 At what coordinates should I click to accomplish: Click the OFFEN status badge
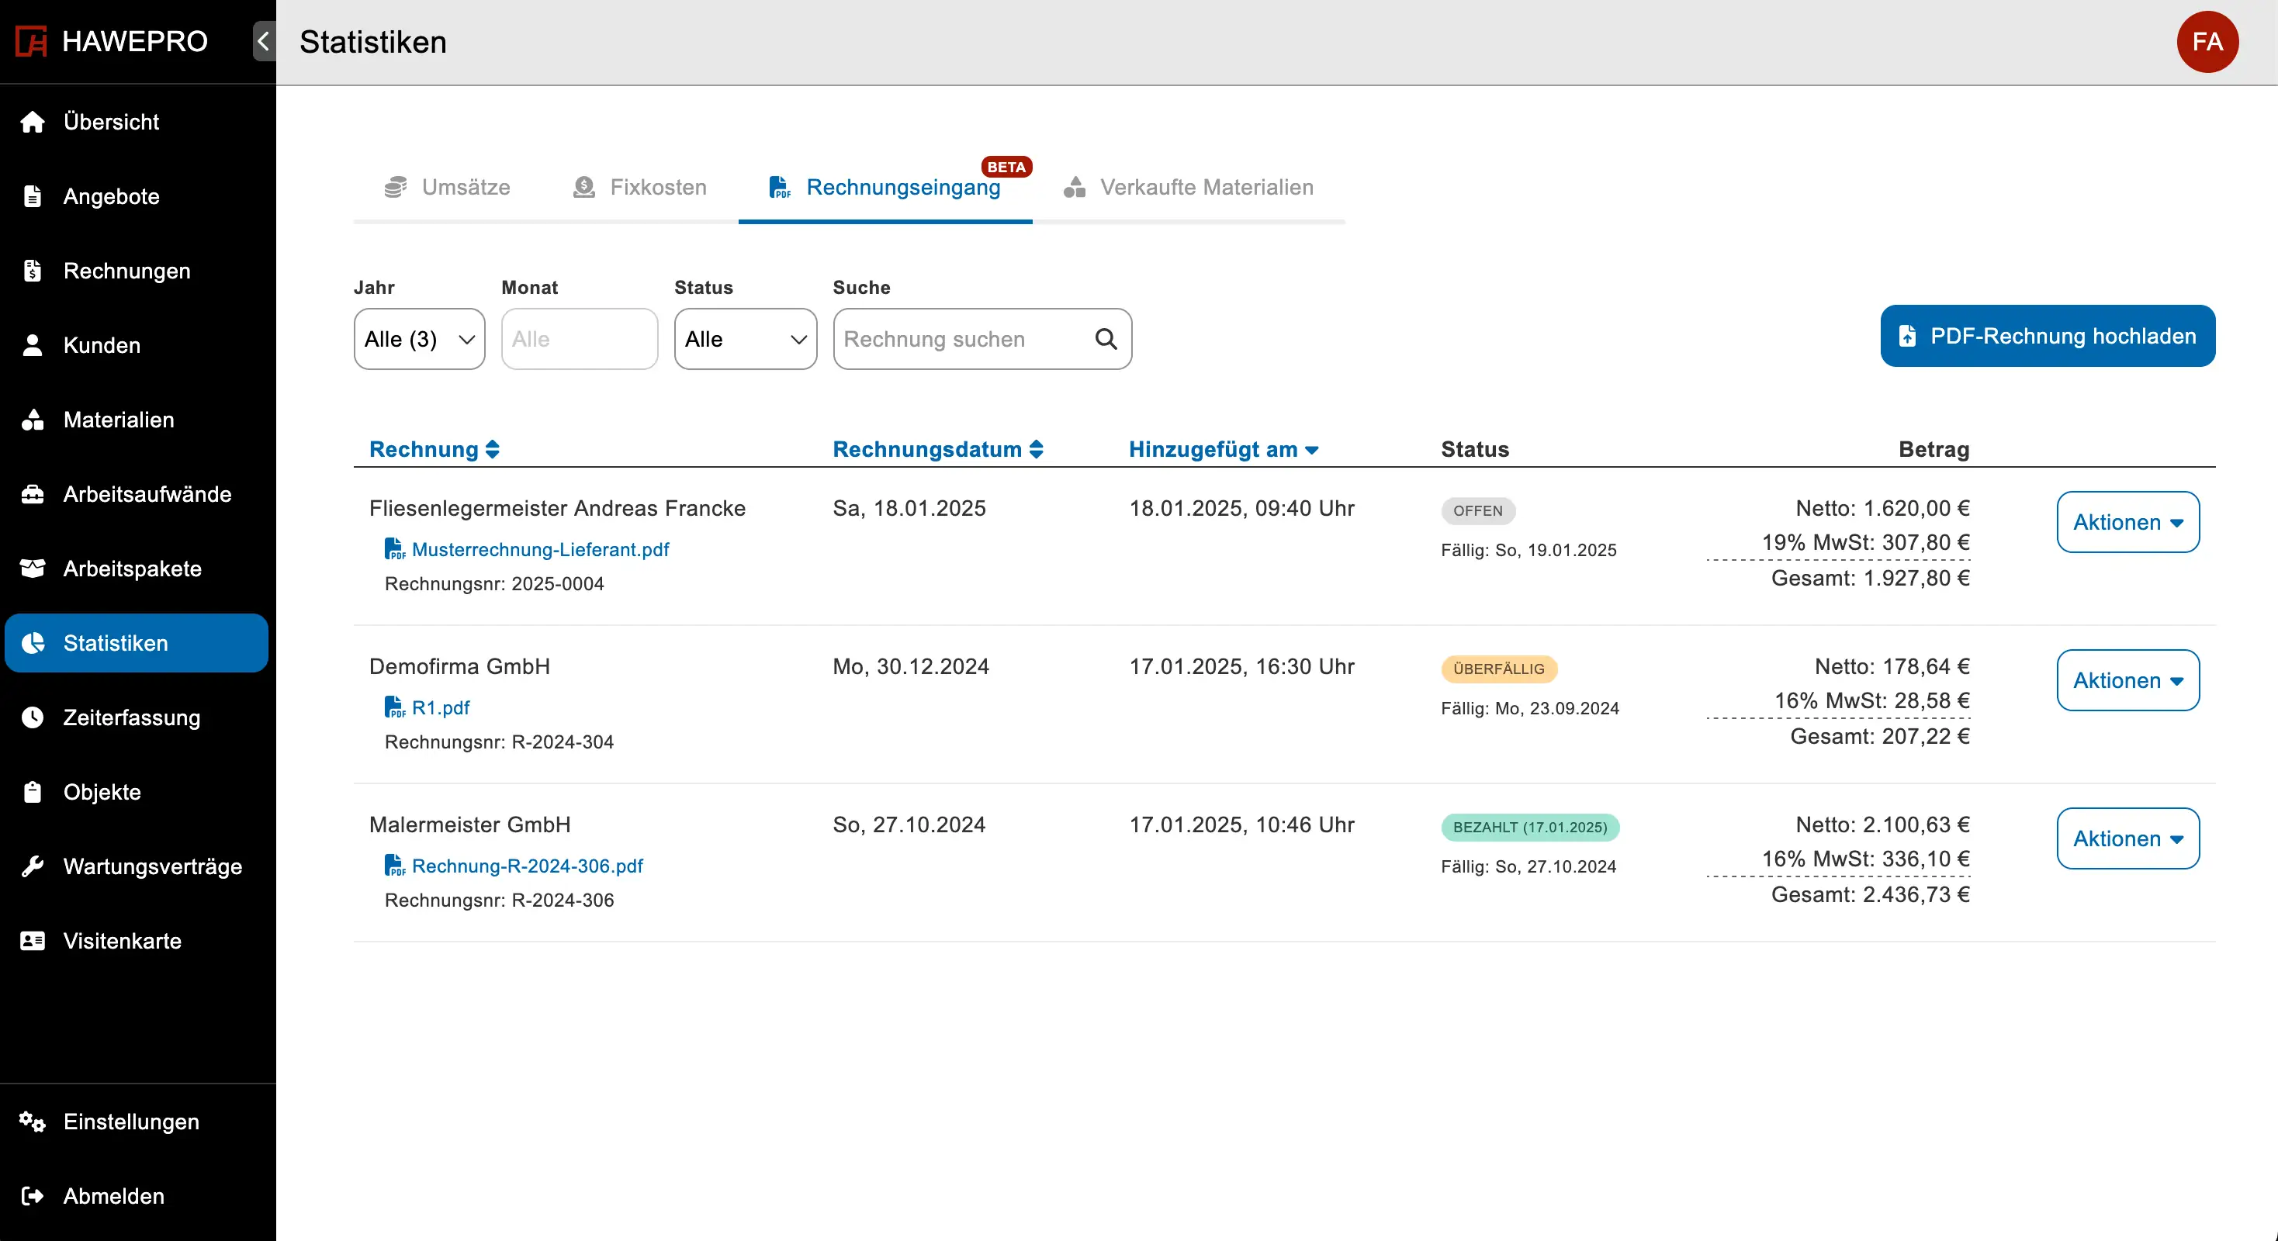point(1478,510)
